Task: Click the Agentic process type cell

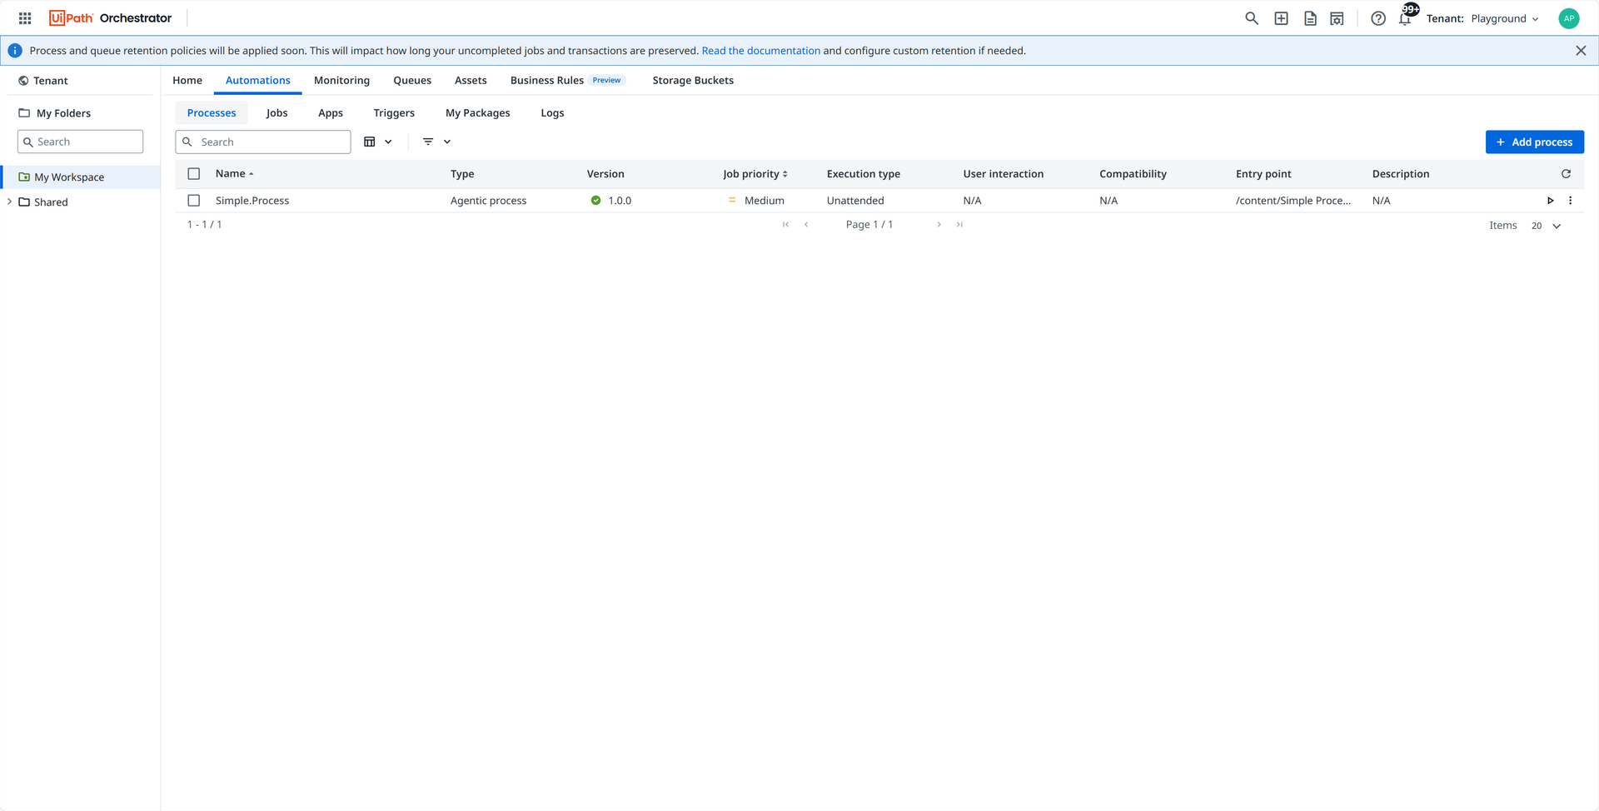Action: pos(488,201)
